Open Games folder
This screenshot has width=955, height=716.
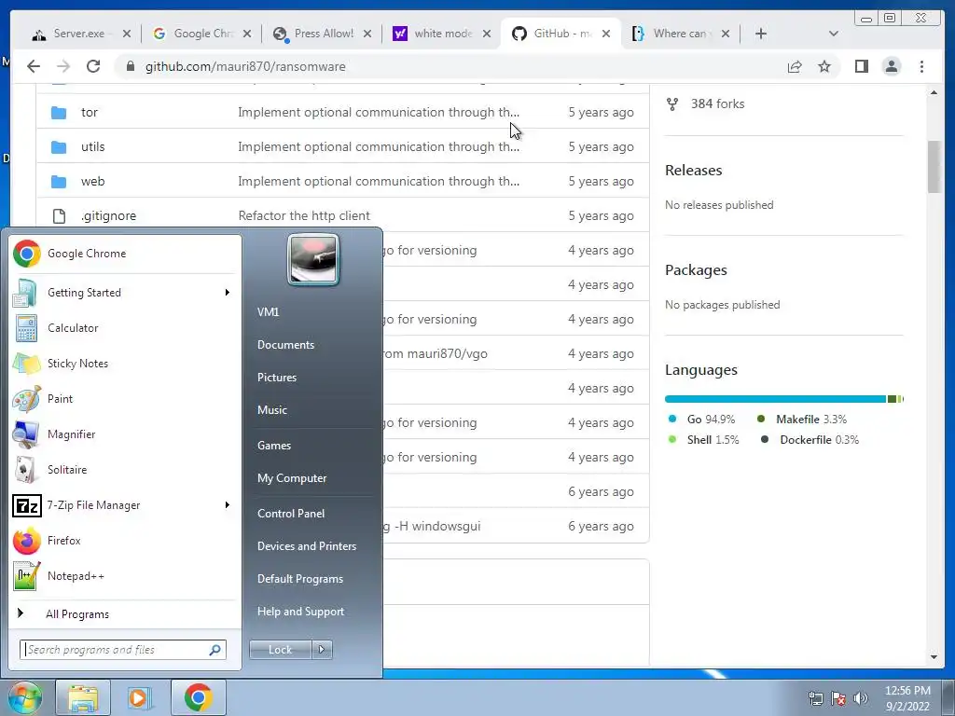point(274,446)
